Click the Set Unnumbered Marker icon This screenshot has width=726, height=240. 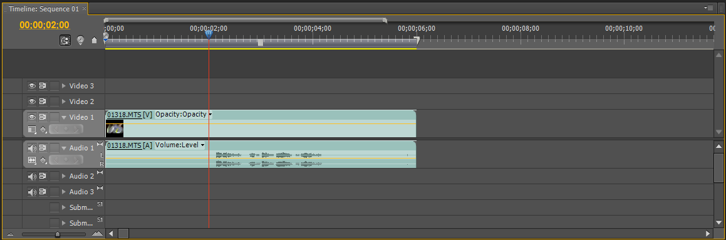coord(95,40)
